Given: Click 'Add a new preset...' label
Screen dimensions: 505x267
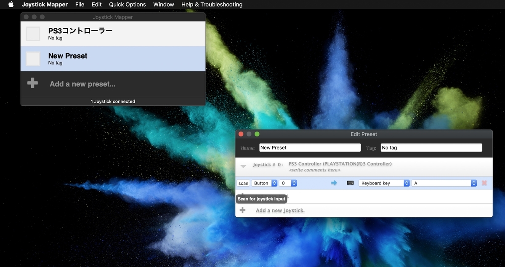Looking at the screenshot, I should [82, 84].
